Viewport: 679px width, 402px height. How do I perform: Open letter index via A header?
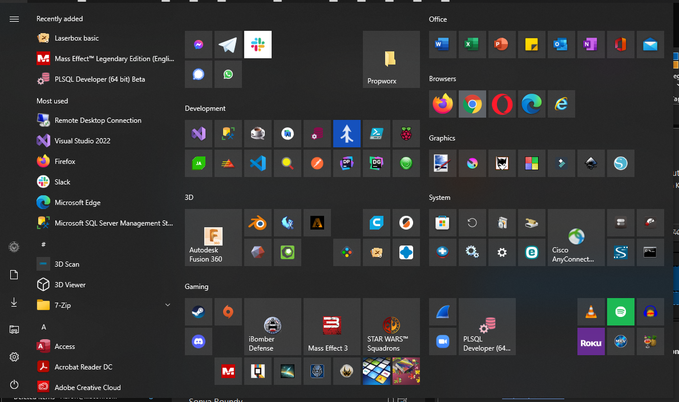pyautogui.click(x=43, y=327)
